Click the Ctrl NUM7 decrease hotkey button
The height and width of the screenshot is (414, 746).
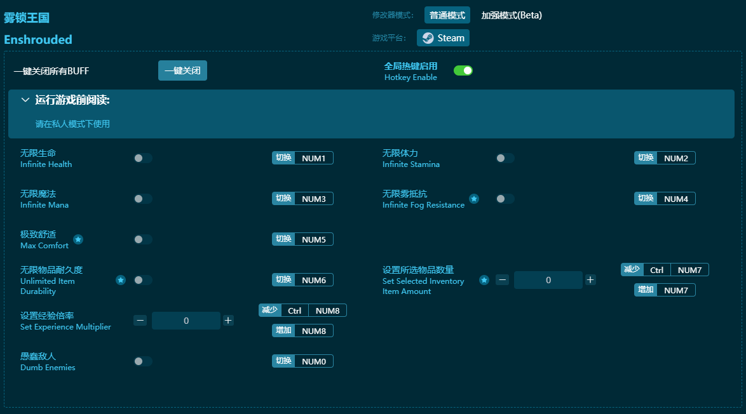665,269
